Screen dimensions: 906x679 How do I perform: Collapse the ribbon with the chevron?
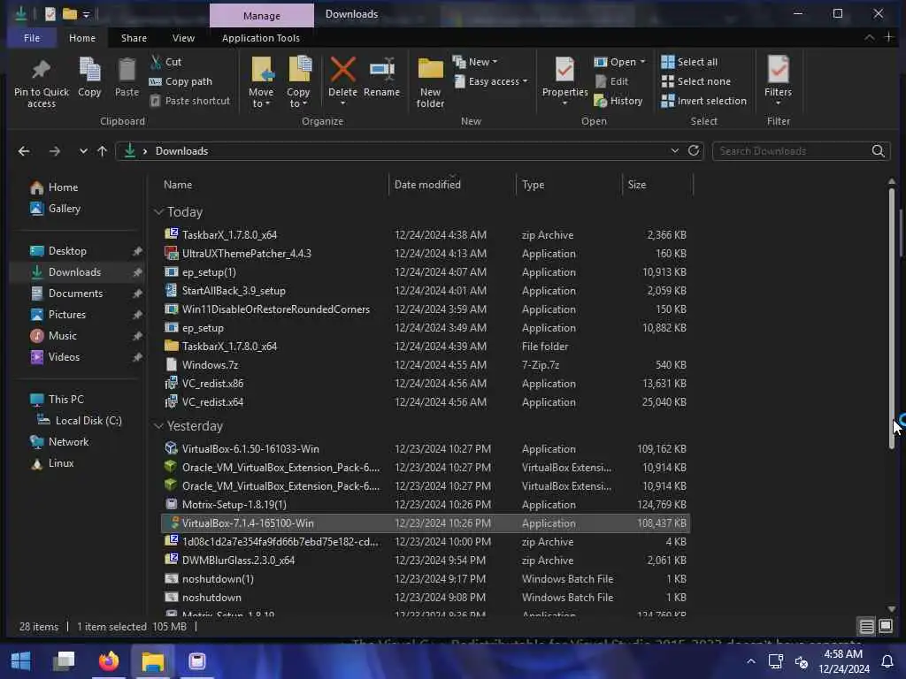[x=869, y=37]
